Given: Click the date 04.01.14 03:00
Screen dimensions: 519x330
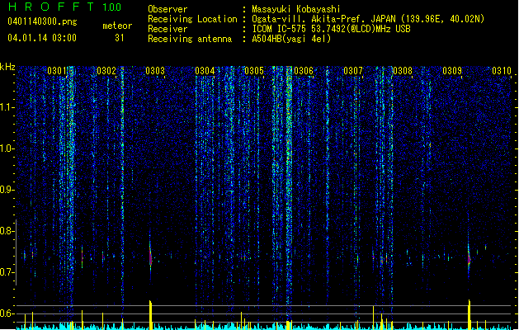Looking at the screenshot, I should click(42, 38).
